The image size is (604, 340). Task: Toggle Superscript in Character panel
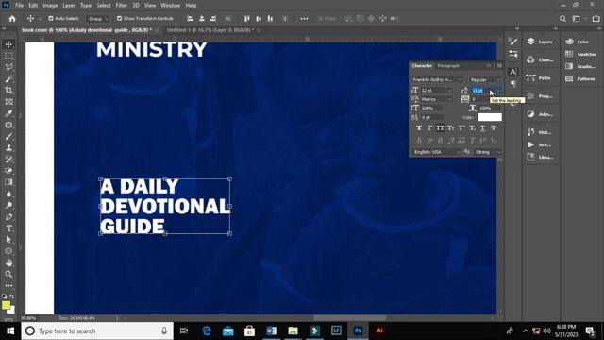[461, 128]
